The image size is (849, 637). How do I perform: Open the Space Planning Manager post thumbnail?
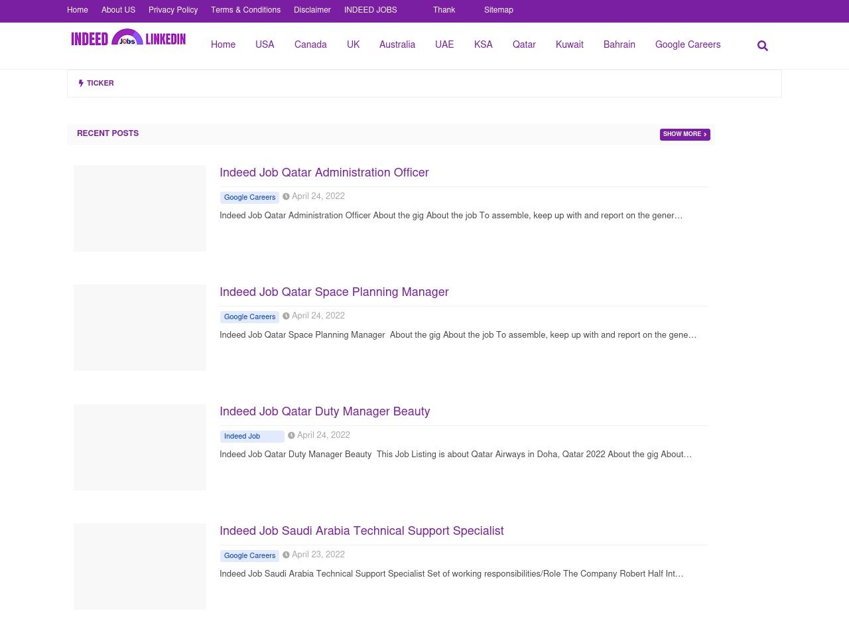point(140,328)
